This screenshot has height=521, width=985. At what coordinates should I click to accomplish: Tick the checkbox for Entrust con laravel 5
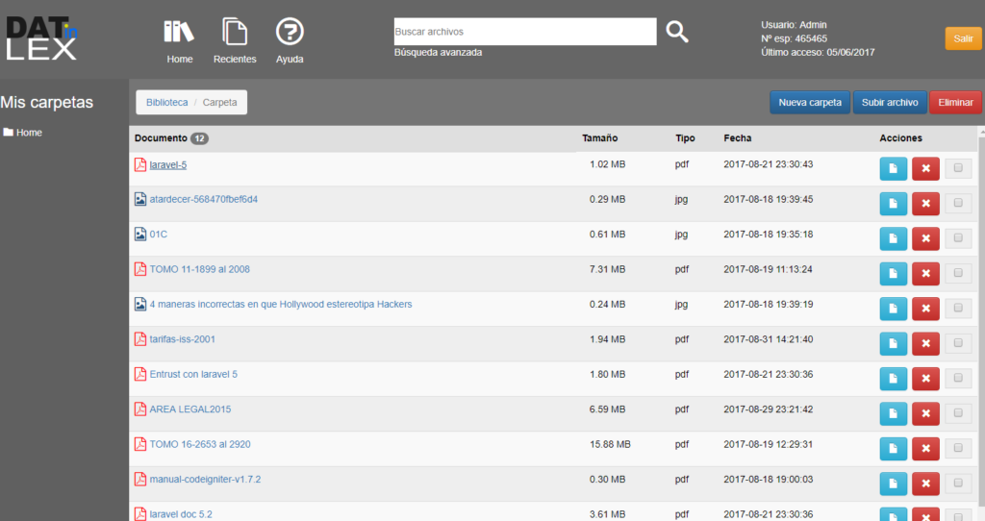[958, 378]
